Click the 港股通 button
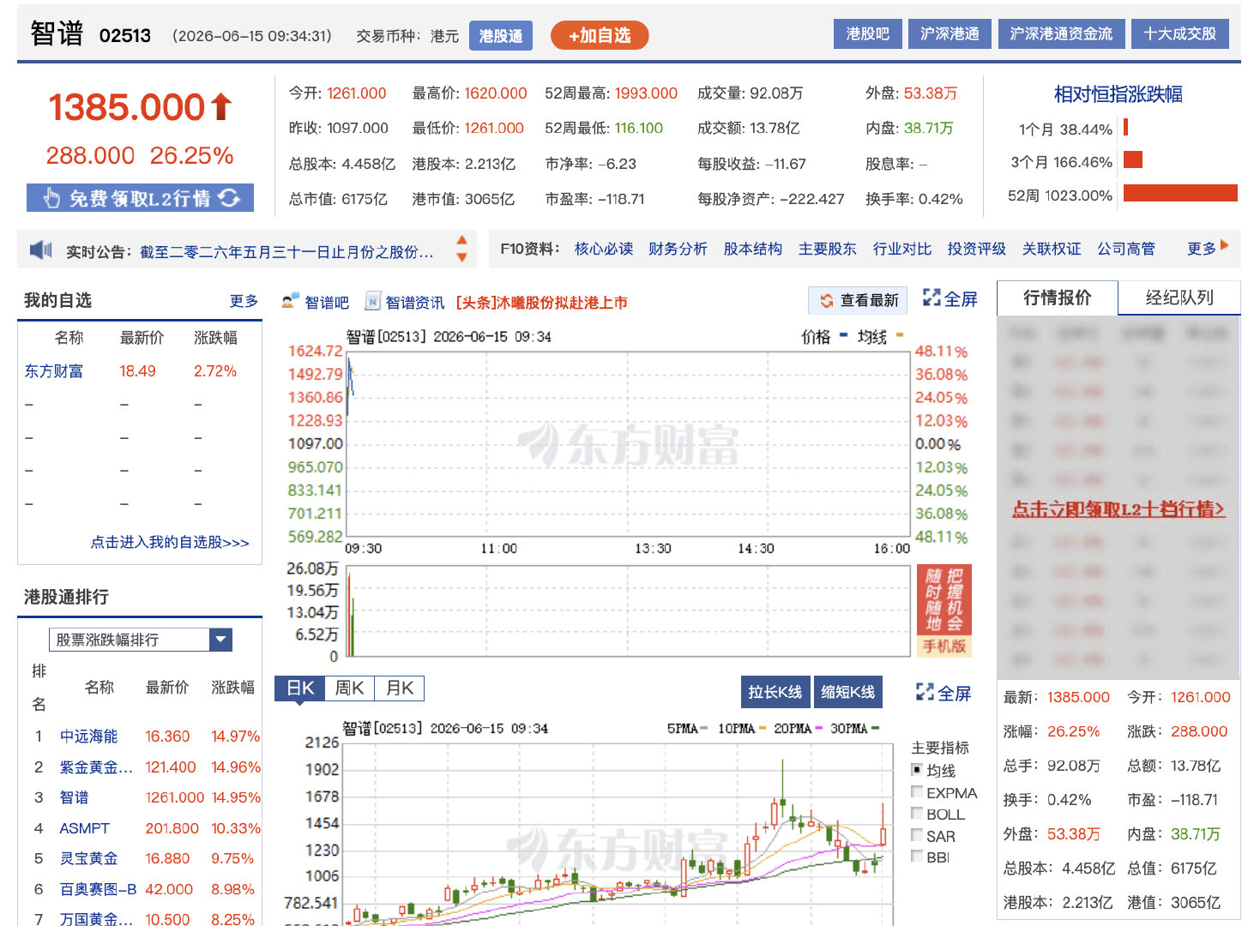The height and width of the screenshot is (926, 1248). click(501, 36)
